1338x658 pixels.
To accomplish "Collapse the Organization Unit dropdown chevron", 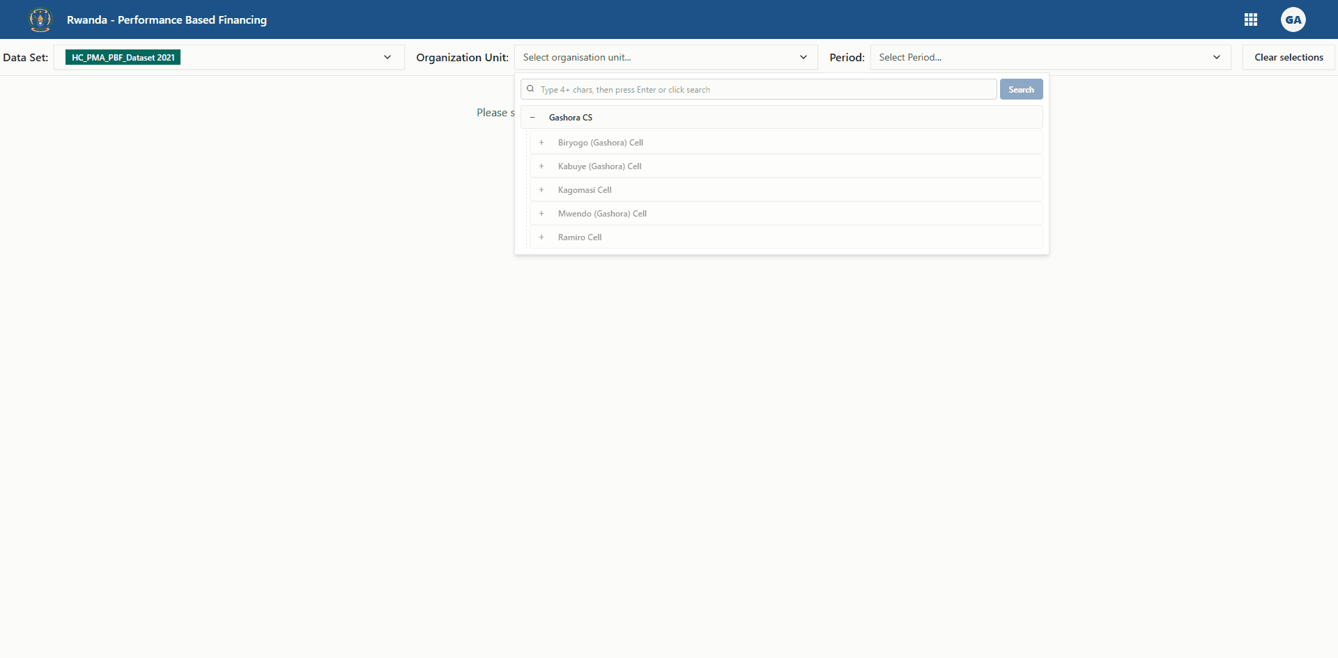I will [803, 57].
